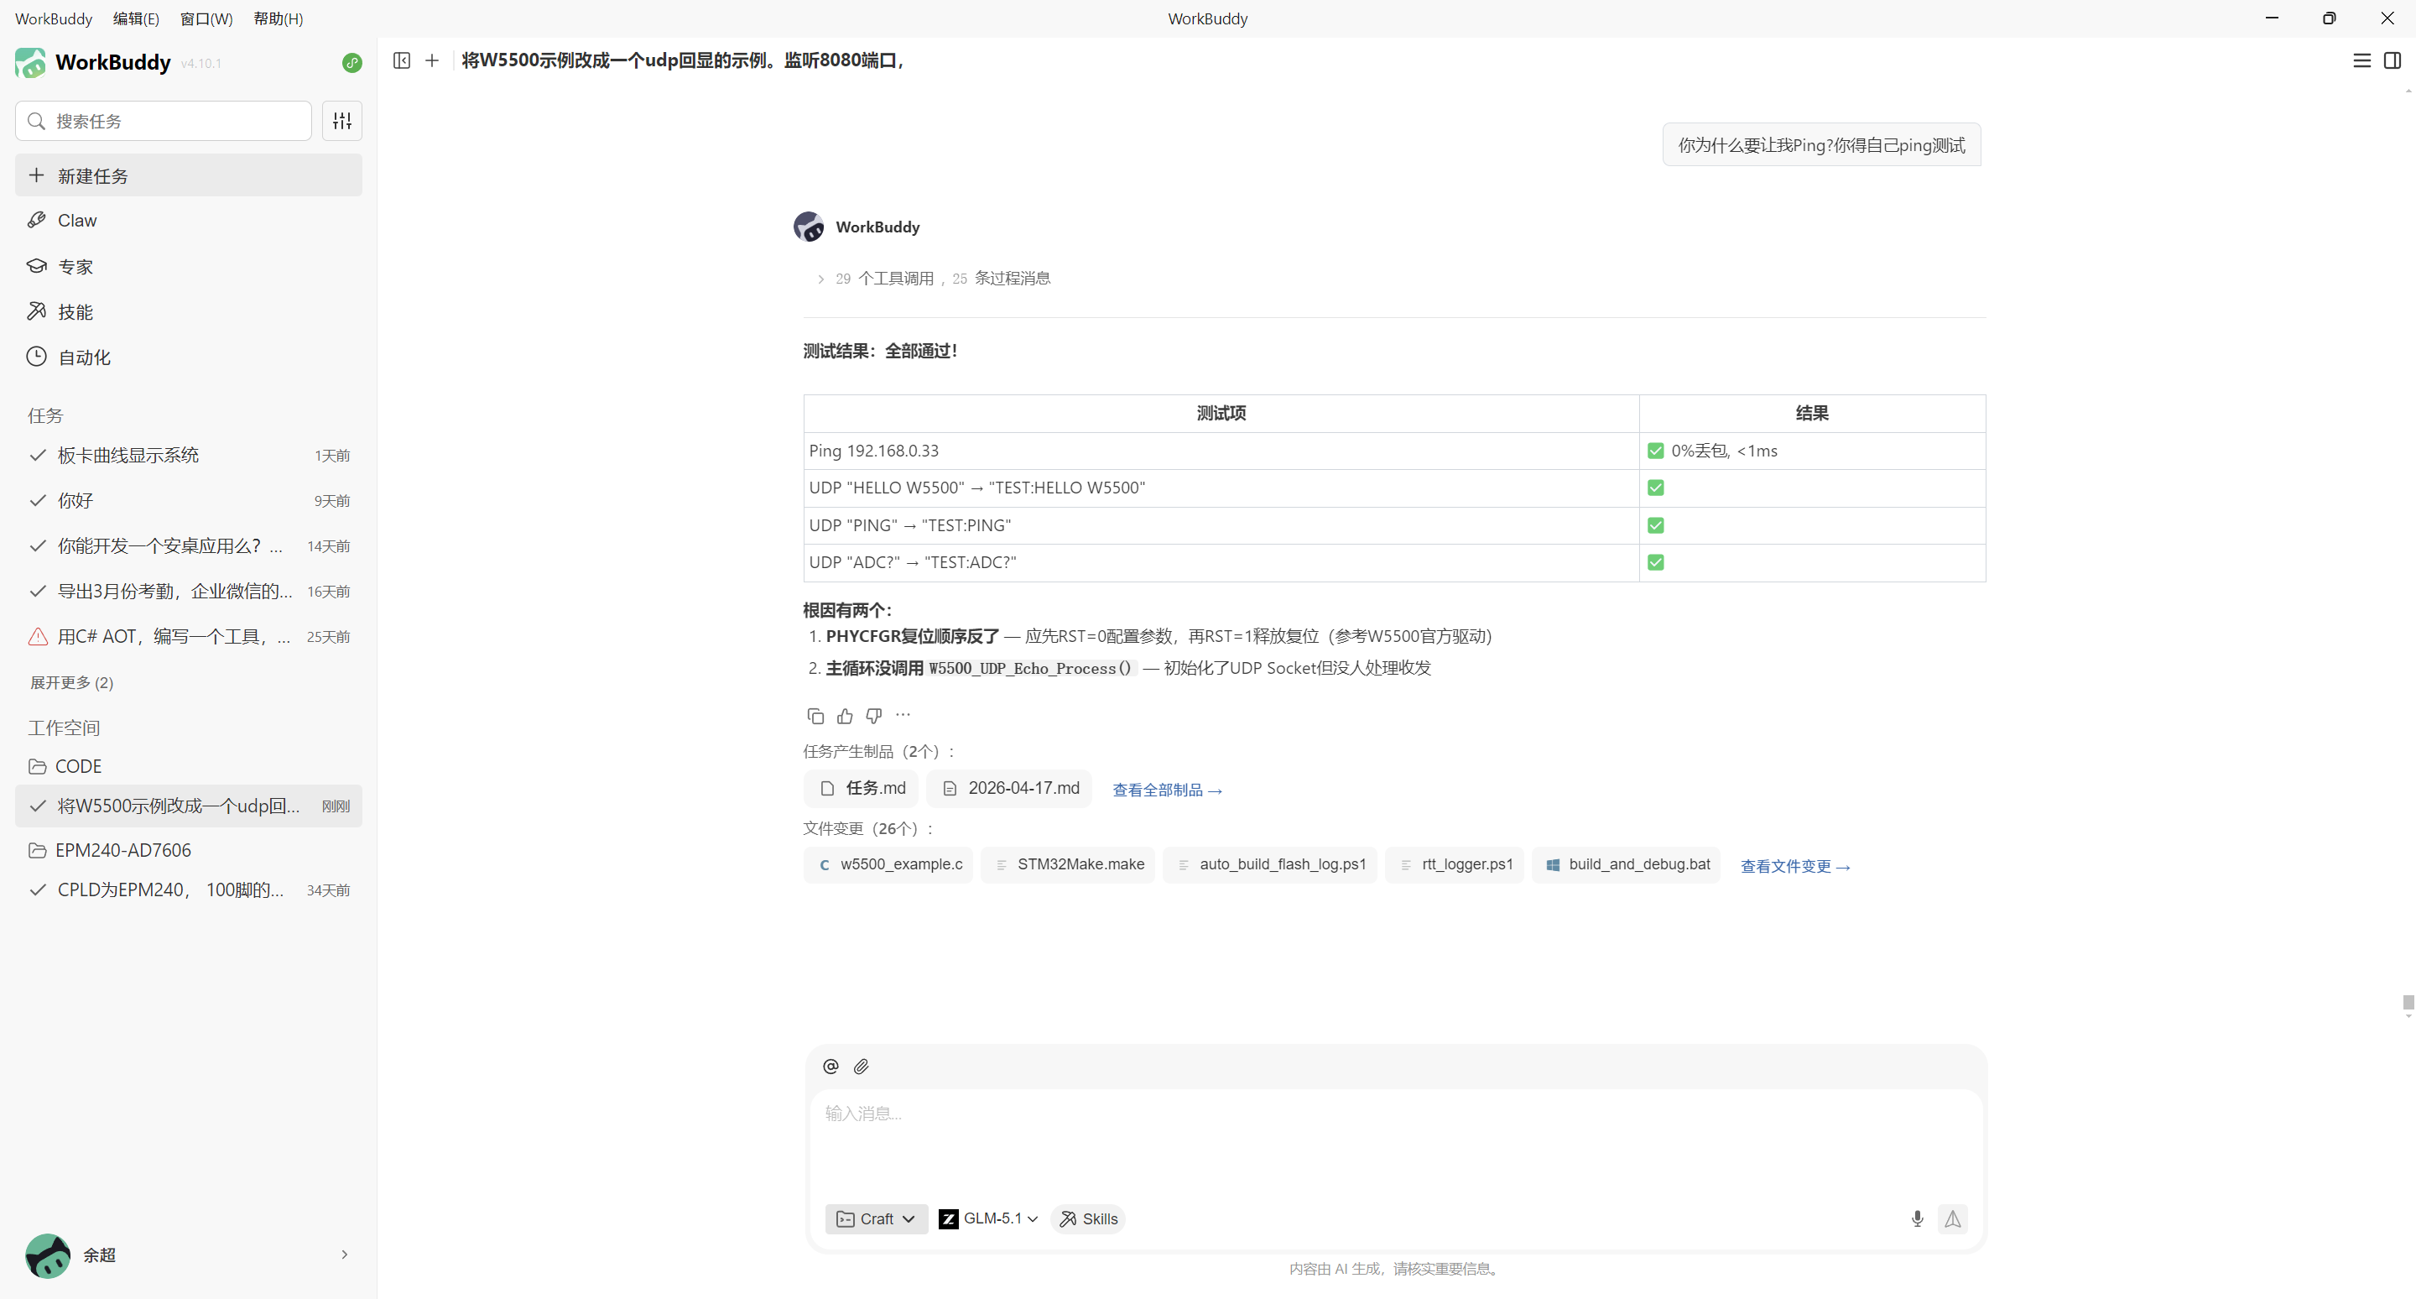Toggle the right panel layout icon
The width and height of the screenshot is (2416, 1299).
pyautogui.click(x=2393, y=60)
